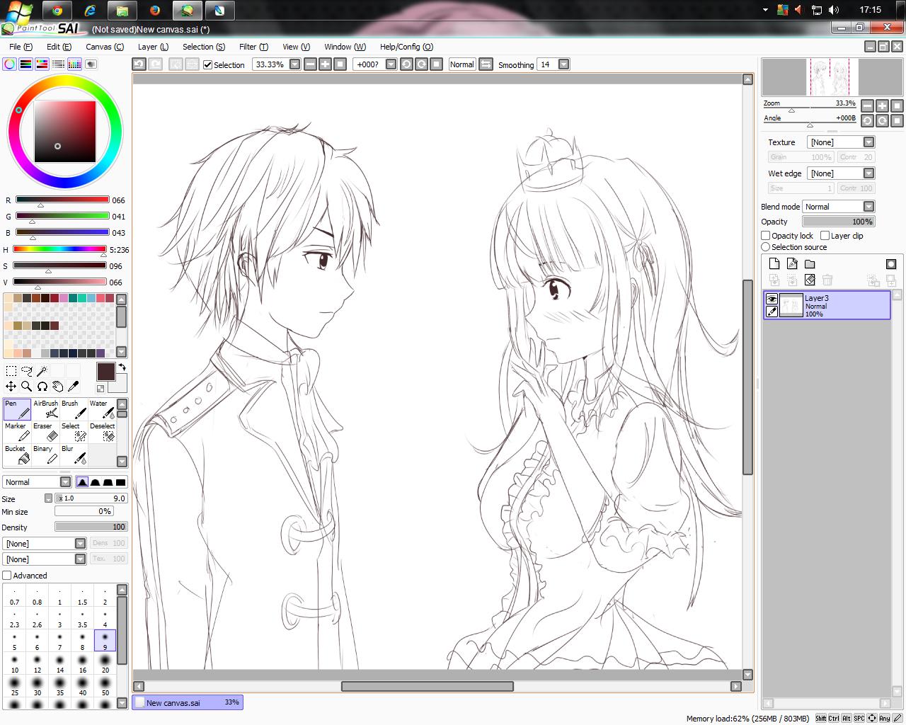Switch to the New canvas.sai tab
Screen dimensions: 906x725
click(188, 702)
